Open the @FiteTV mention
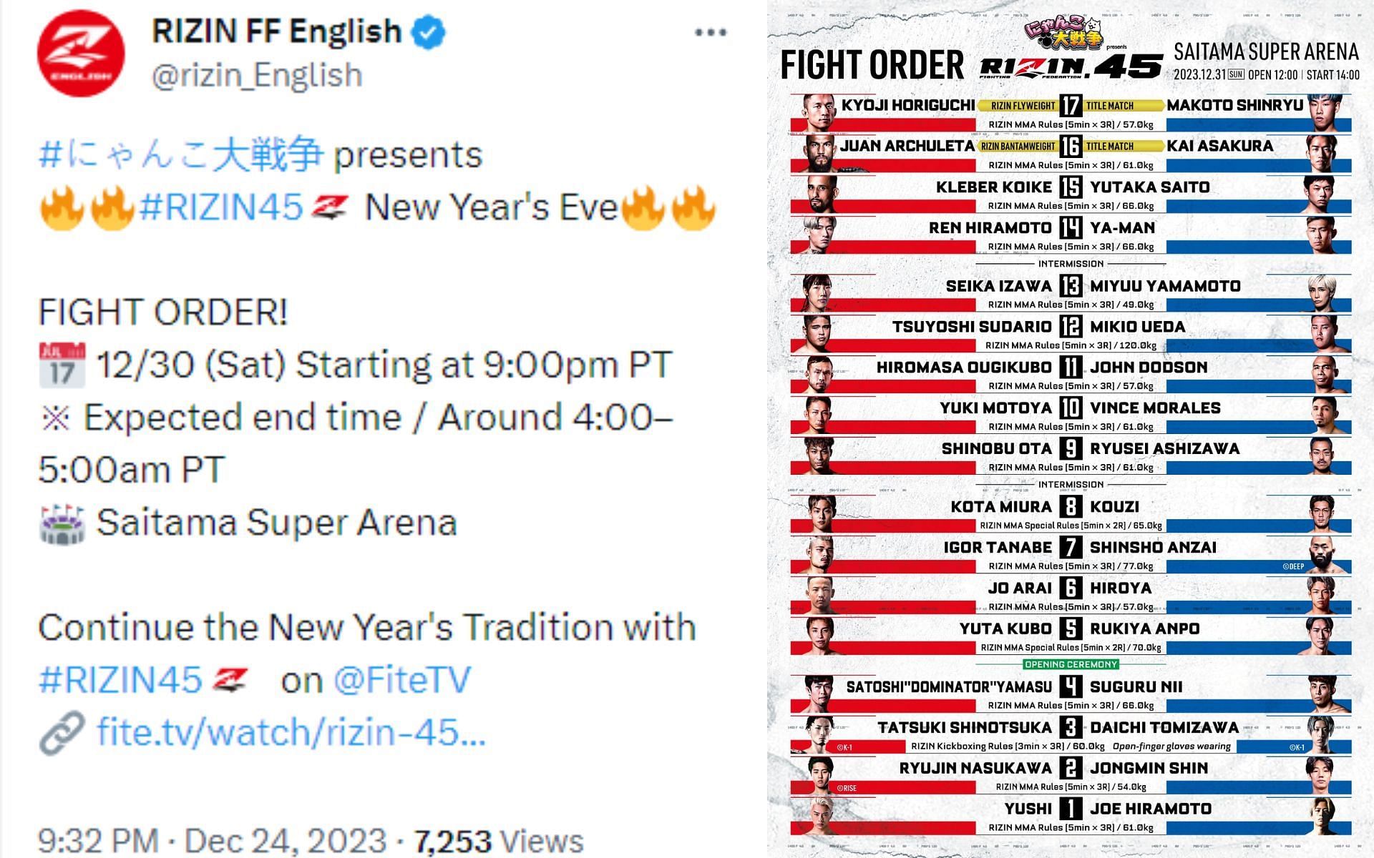This screenshot has width=1374, height=858. (402, 680)
